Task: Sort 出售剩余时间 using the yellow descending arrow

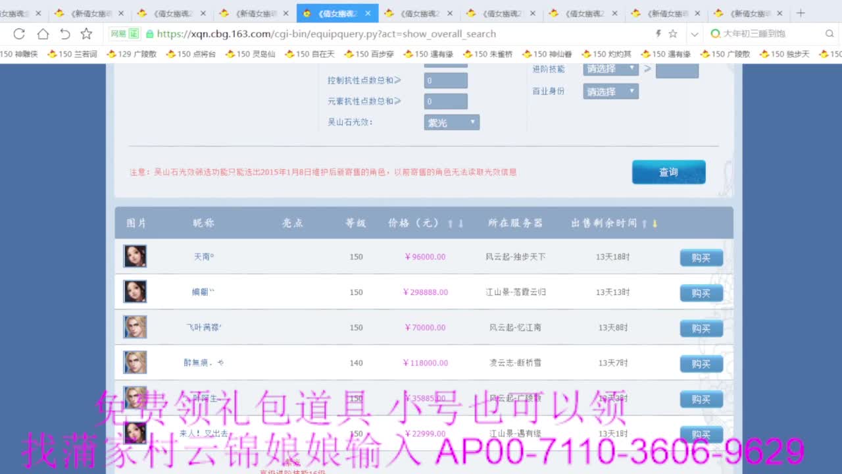Action: click(x=654, y=223)
